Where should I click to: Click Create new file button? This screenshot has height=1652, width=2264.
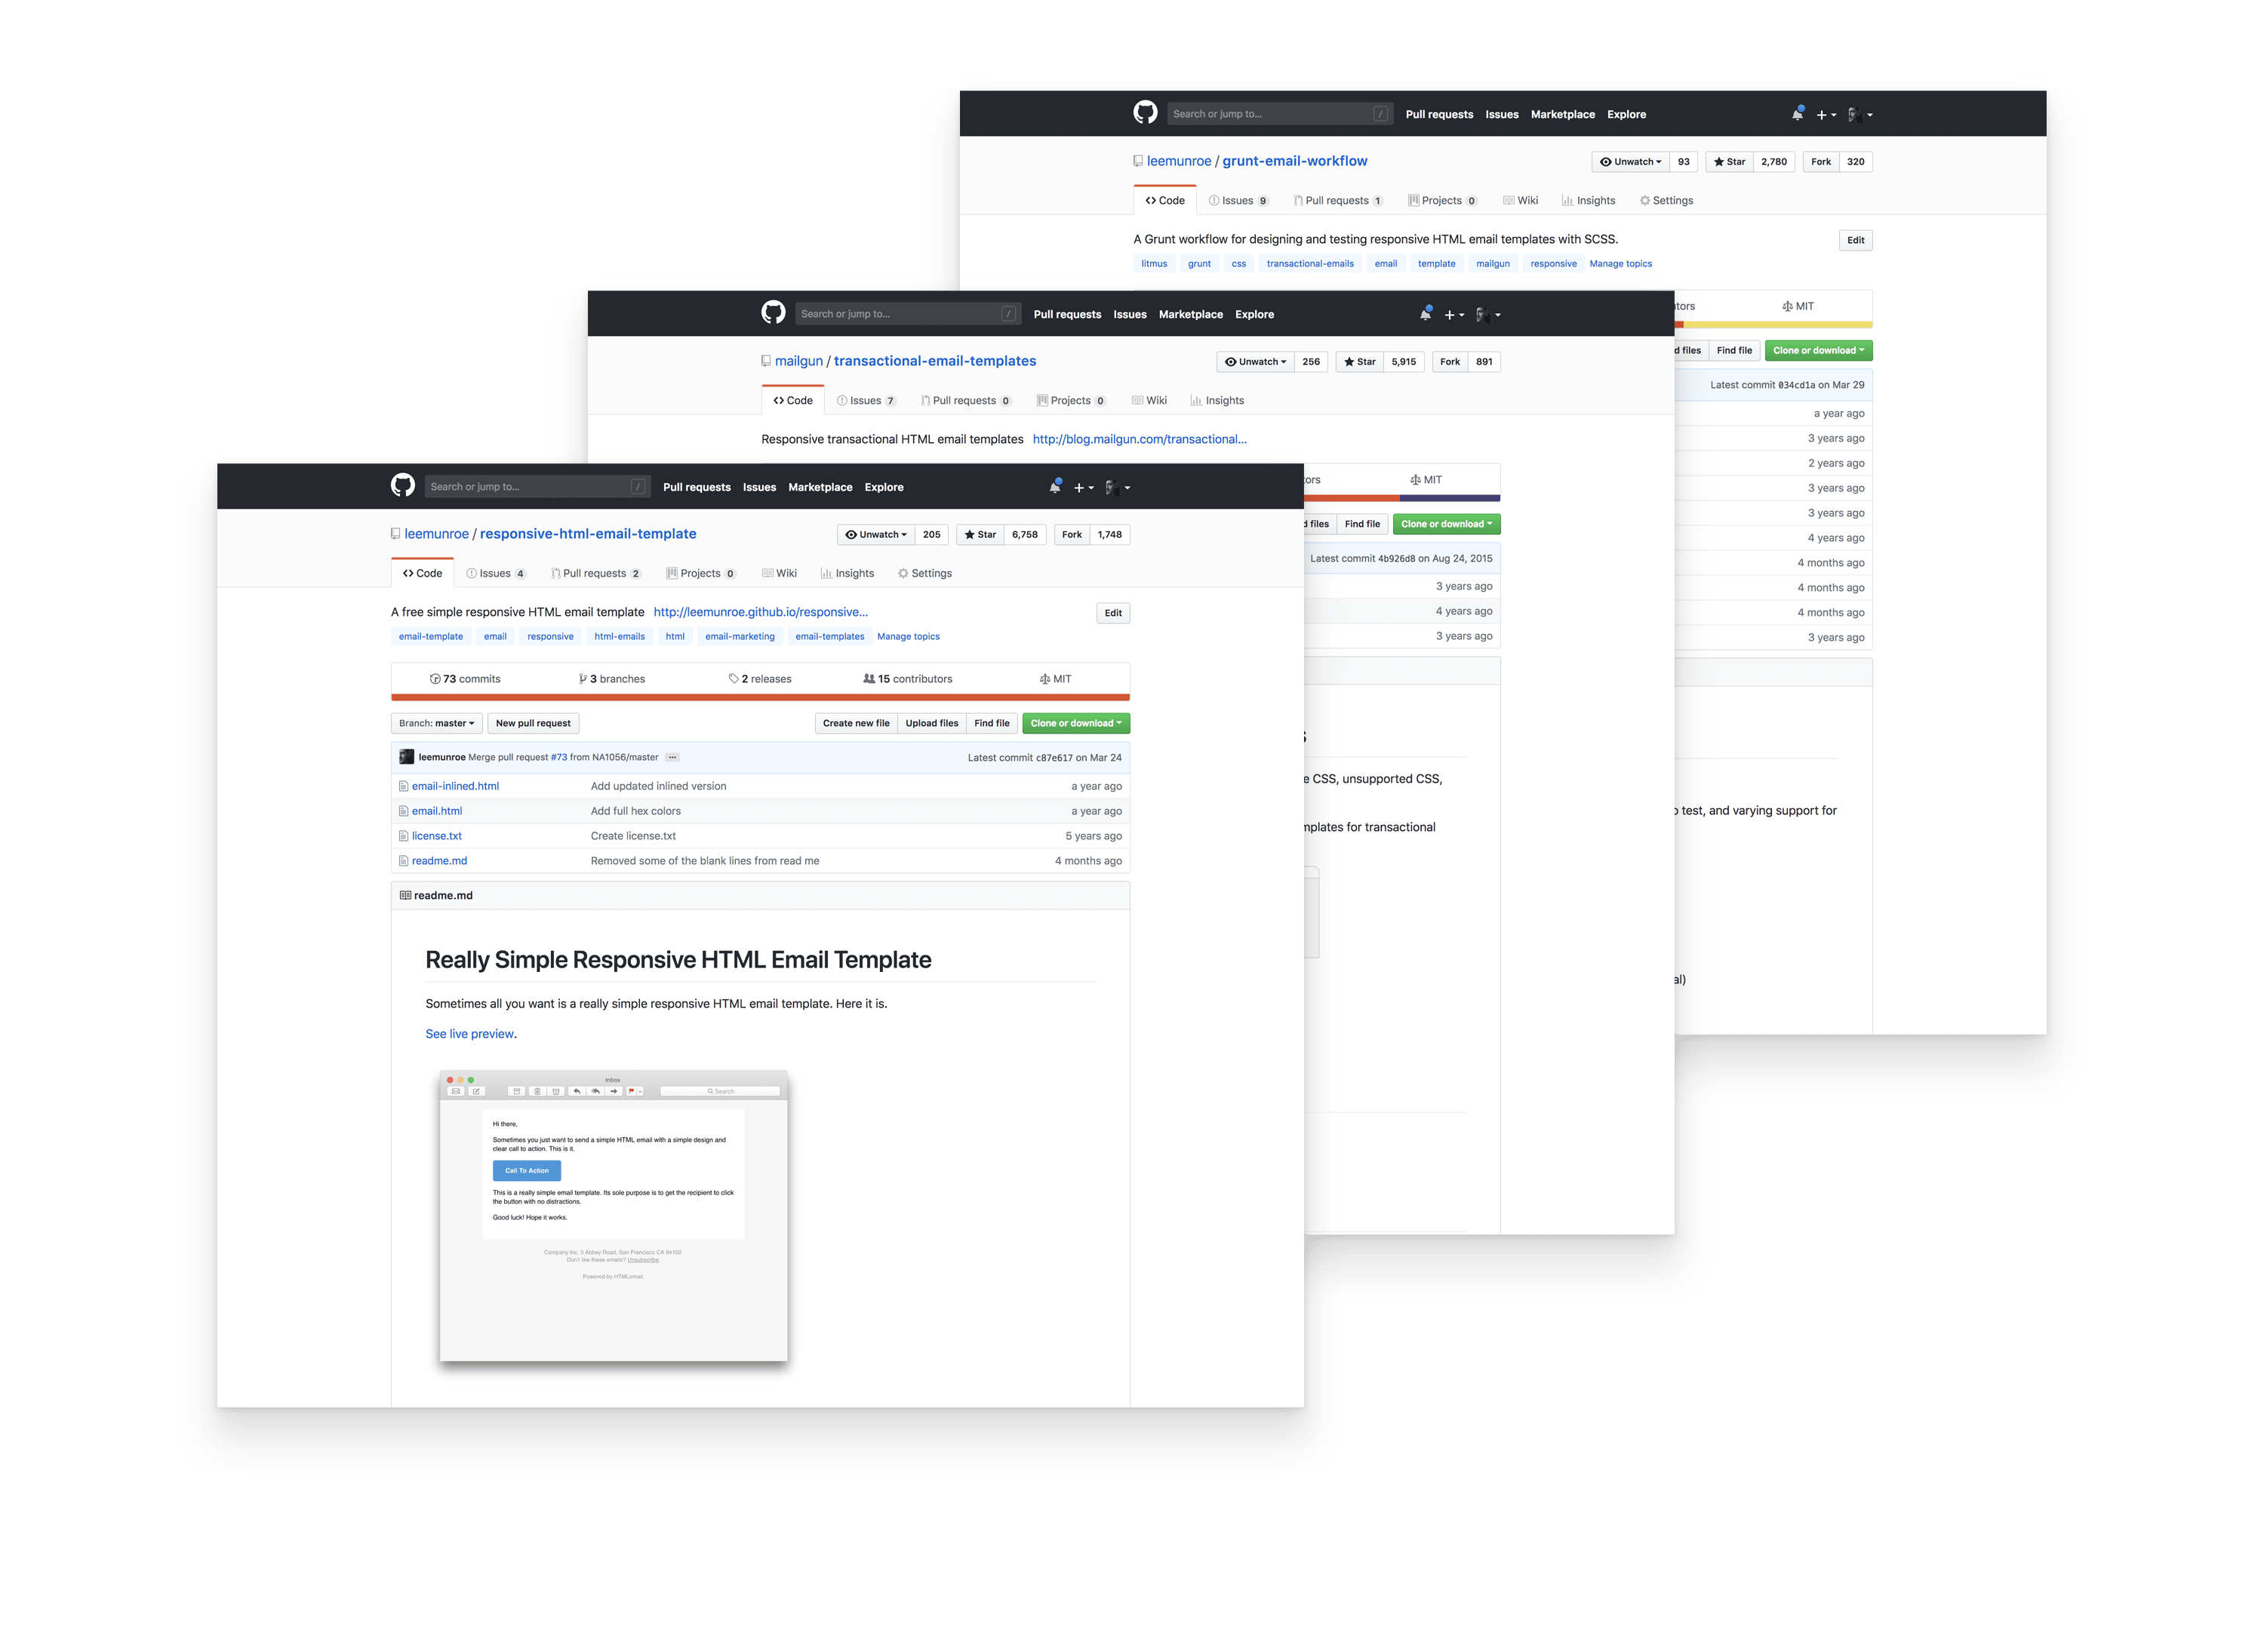856,723
